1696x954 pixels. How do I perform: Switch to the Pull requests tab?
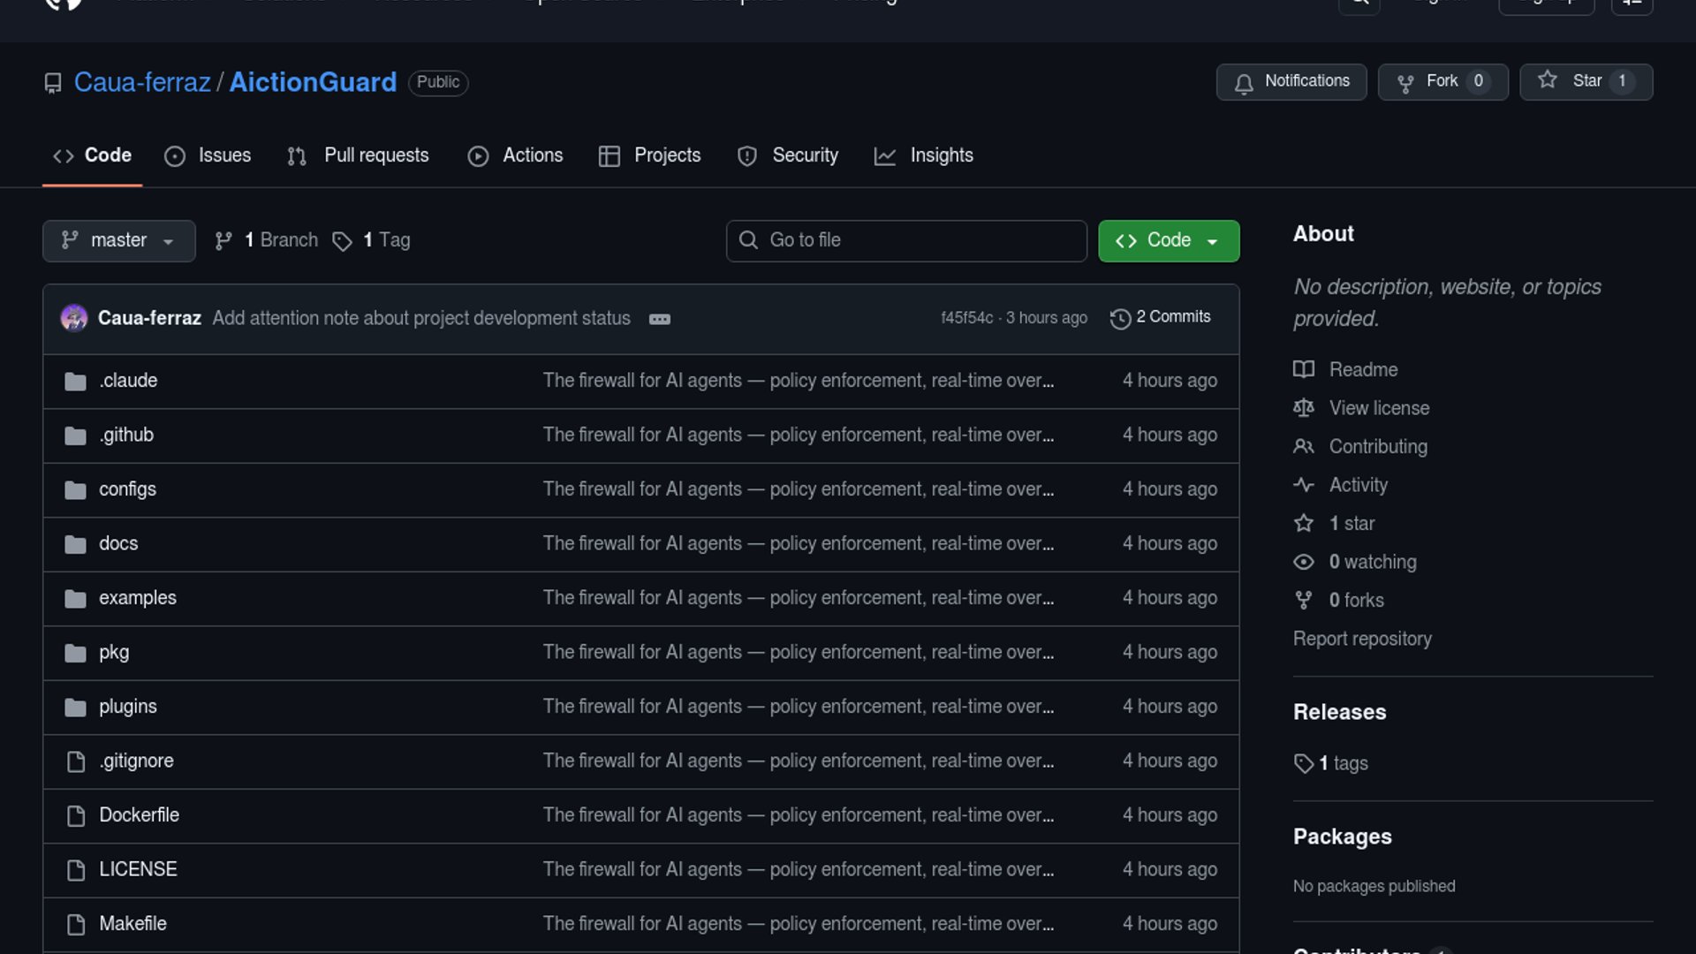(358, 155)
